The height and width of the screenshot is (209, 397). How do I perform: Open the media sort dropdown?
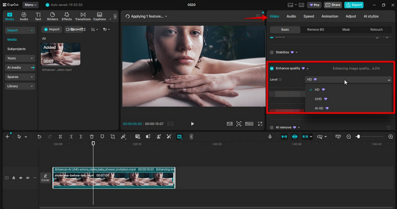pyautogui.click(x=94, y=29)
